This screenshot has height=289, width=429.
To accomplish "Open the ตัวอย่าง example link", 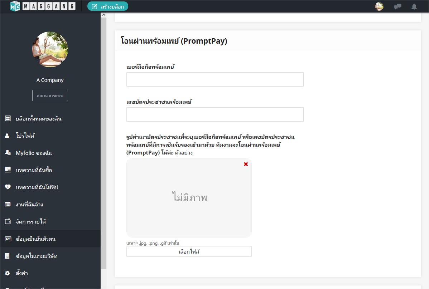I will point(184,153).
